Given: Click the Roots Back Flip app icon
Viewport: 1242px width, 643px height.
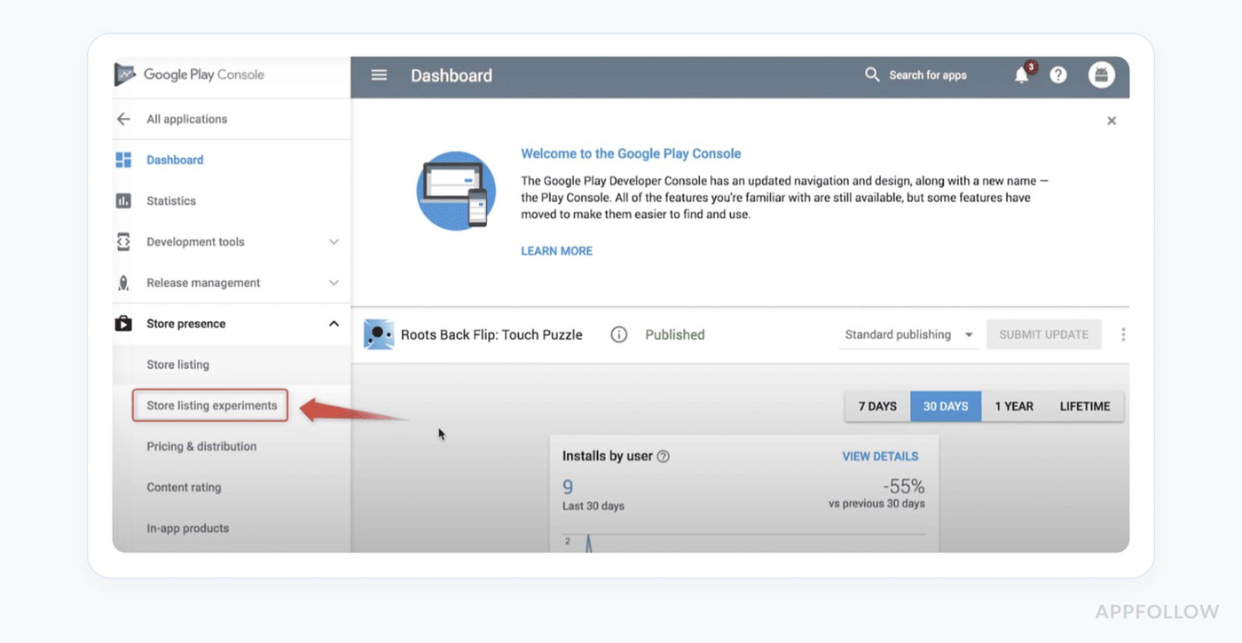Looking at the screenshot, I should click(379, 334).
